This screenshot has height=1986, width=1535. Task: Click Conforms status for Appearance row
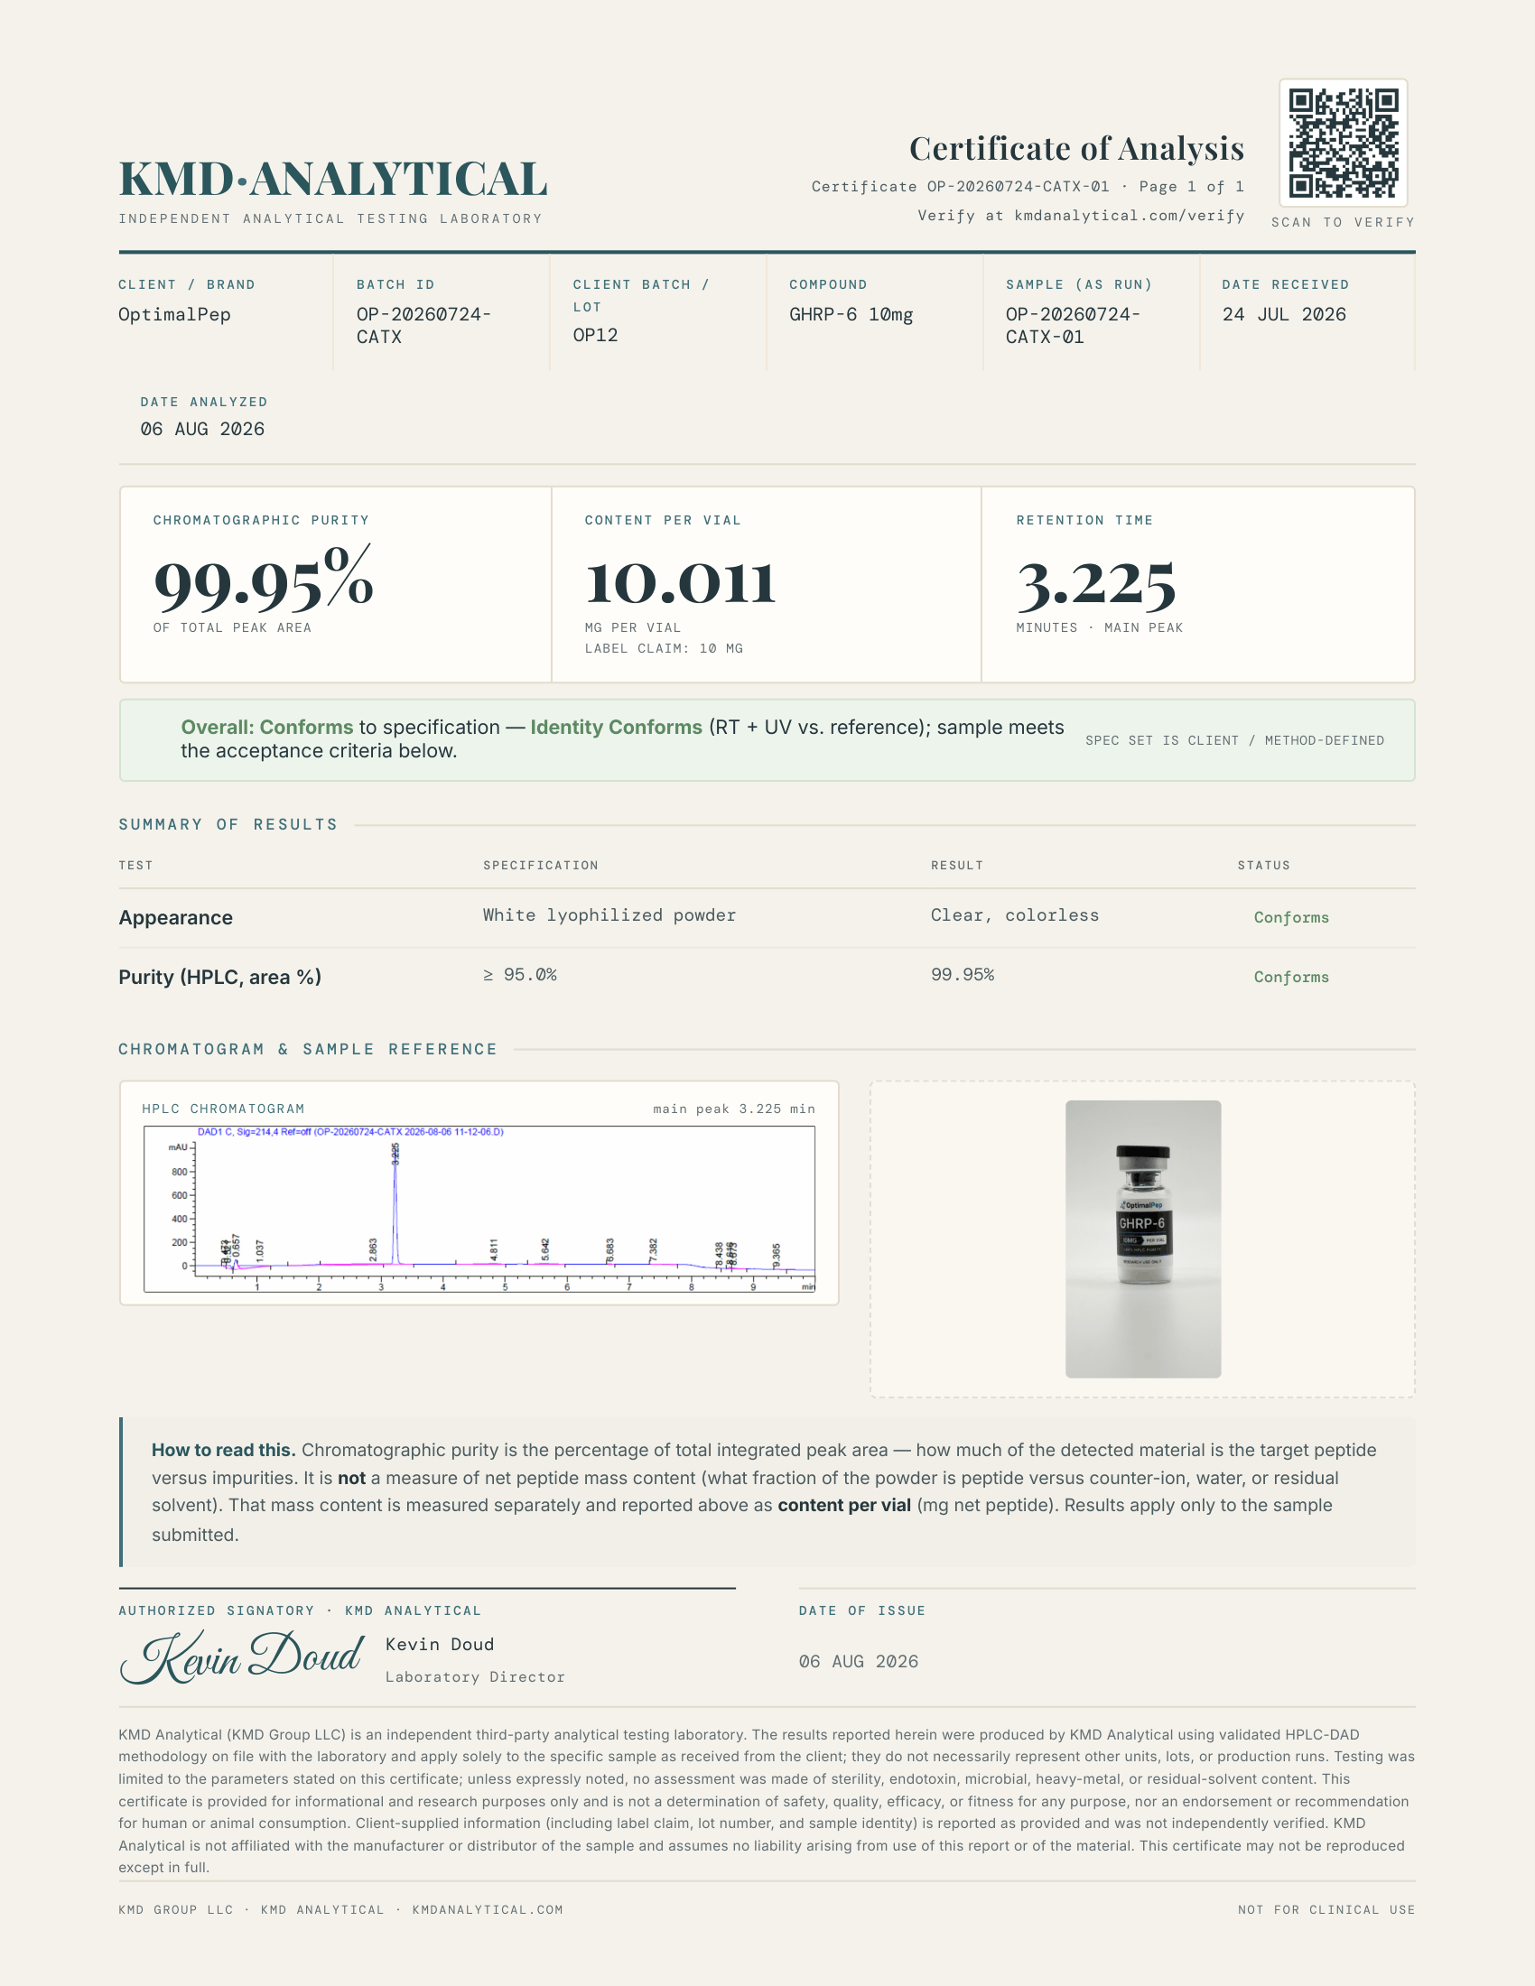click(1291, 917)
